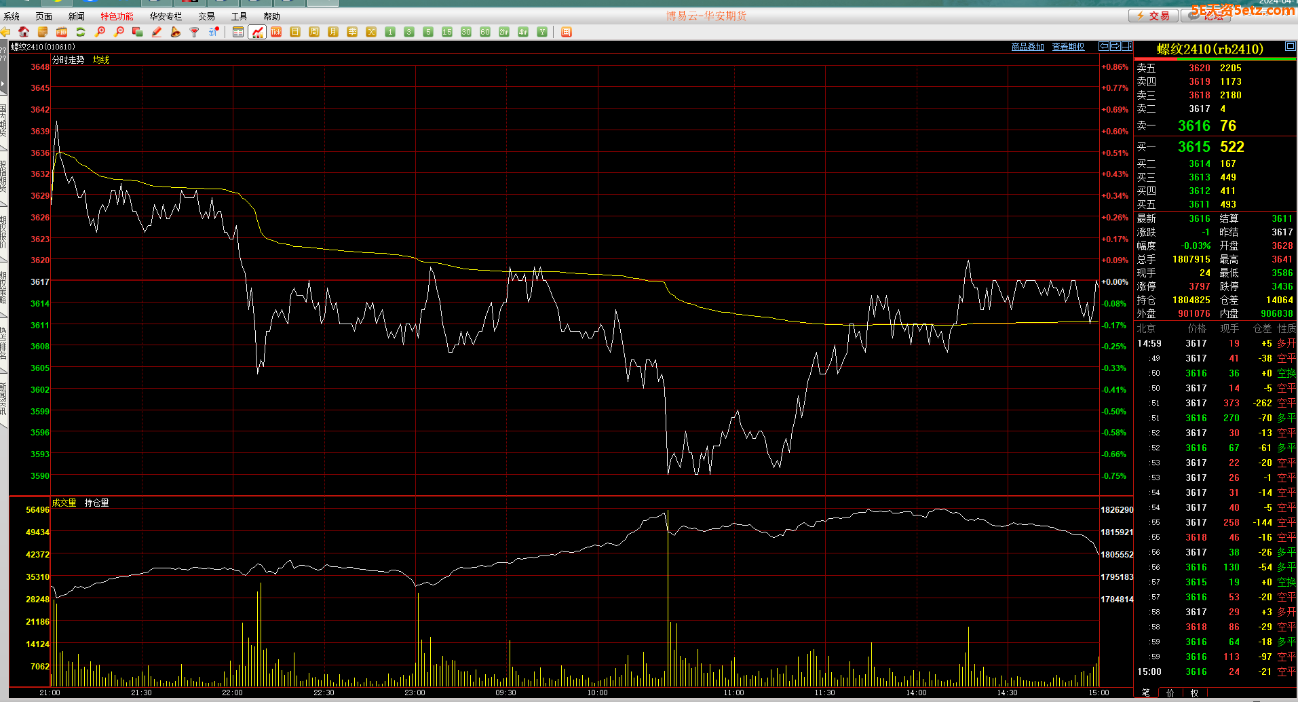
Task: Expand the quote panel via maximize box
Action: [x=1290, y=47]
